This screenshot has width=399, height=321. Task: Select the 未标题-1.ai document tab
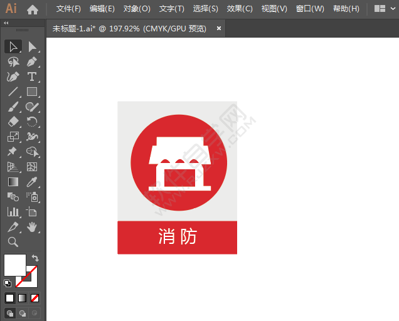[129, 28]
